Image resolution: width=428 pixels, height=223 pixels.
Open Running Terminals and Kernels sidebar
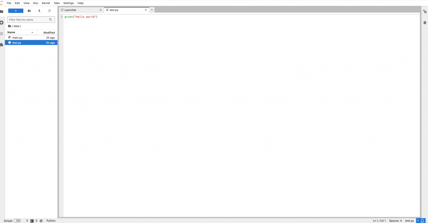click(x=2, y=23)
